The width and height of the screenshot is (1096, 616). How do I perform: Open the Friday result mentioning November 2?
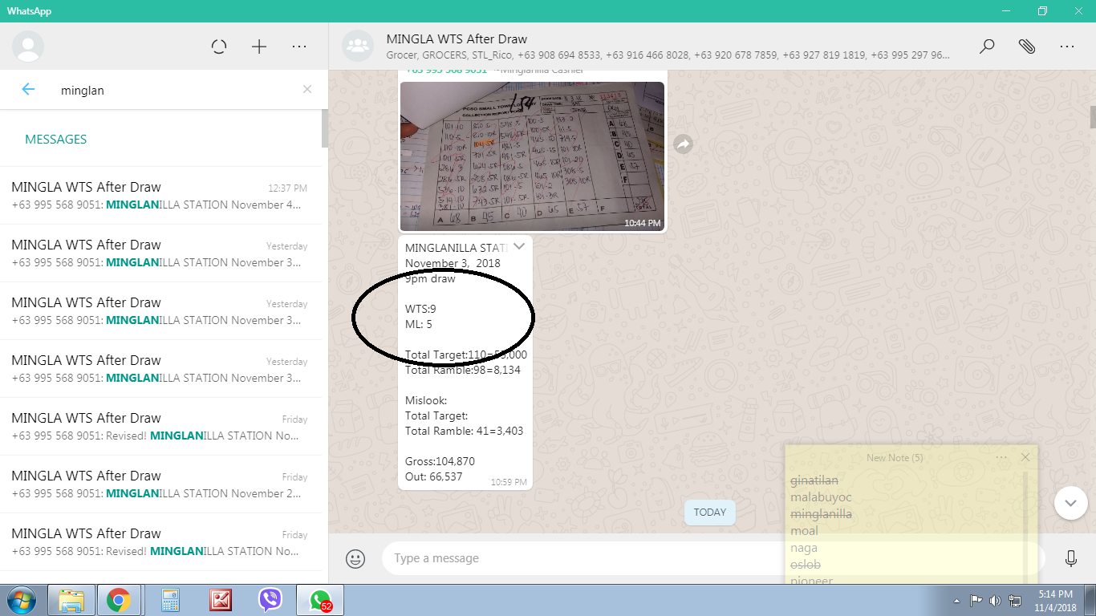160,484
